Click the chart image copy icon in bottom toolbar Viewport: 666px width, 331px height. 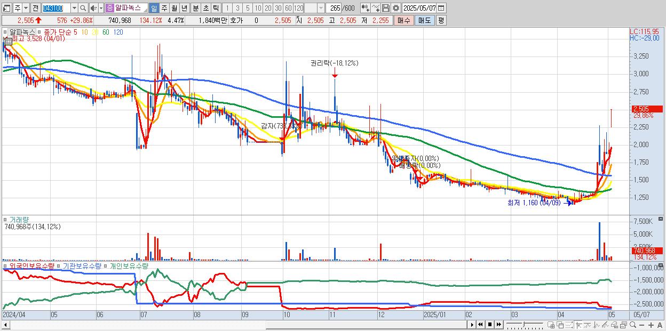[624, 325]
